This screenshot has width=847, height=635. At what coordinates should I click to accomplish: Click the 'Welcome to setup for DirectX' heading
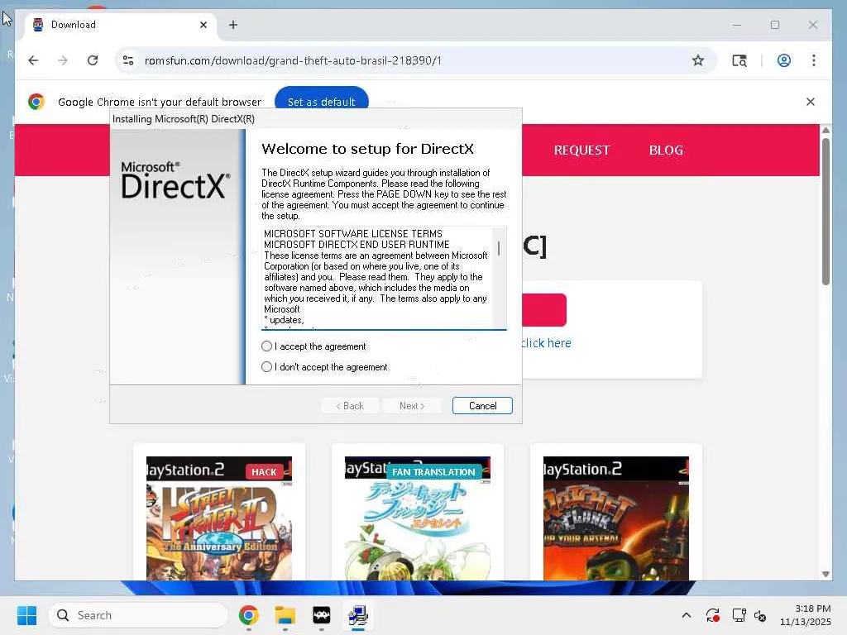[367, 149]
